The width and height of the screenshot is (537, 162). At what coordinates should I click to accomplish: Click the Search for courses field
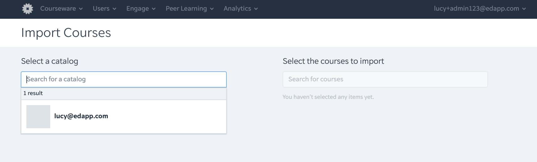pyautogui.click(x=385, y=79)
